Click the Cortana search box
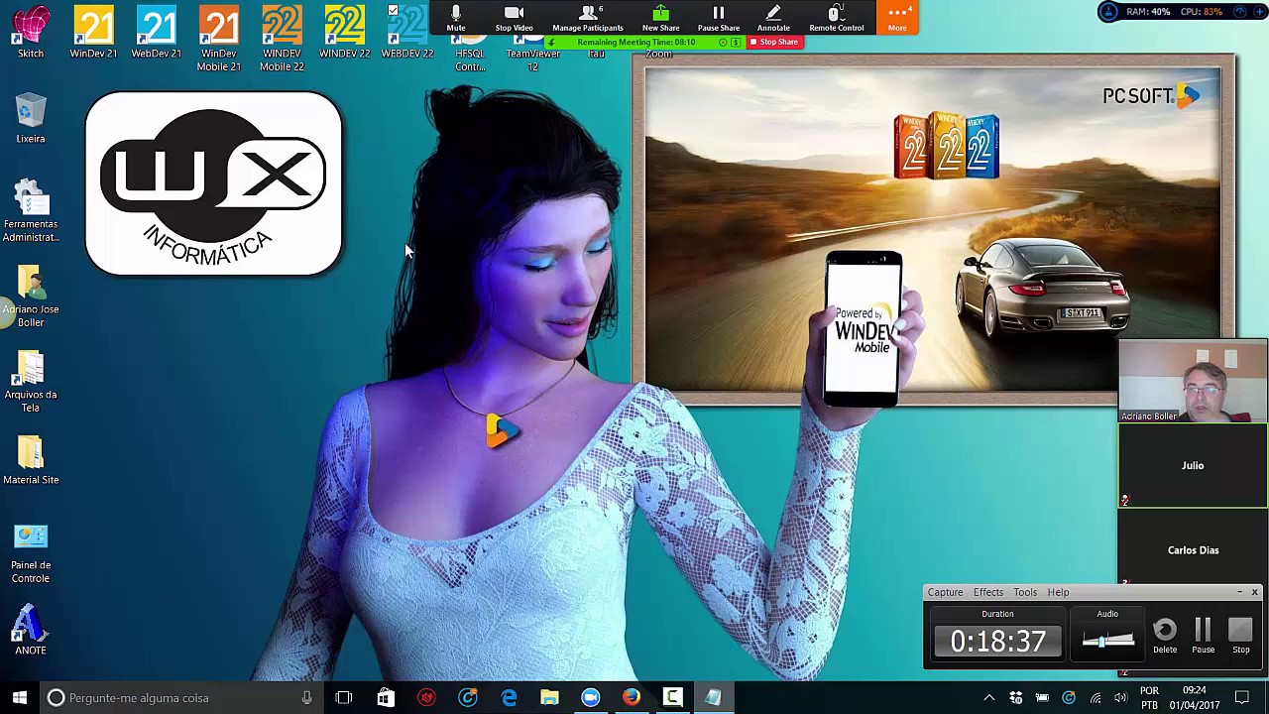 (180, 697)
